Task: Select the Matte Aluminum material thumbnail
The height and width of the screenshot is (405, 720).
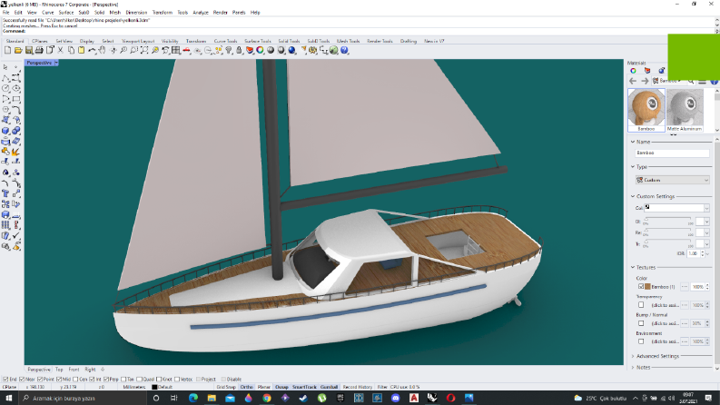Action: pos(685,110)
